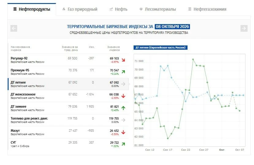Click the Сен 17 axis label

168,150
